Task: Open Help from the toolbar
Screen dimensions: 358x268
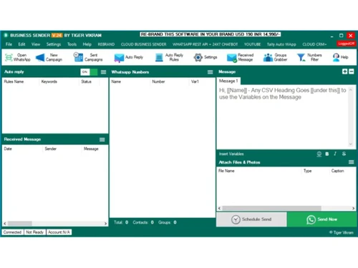Action: [x=340, y=57]
